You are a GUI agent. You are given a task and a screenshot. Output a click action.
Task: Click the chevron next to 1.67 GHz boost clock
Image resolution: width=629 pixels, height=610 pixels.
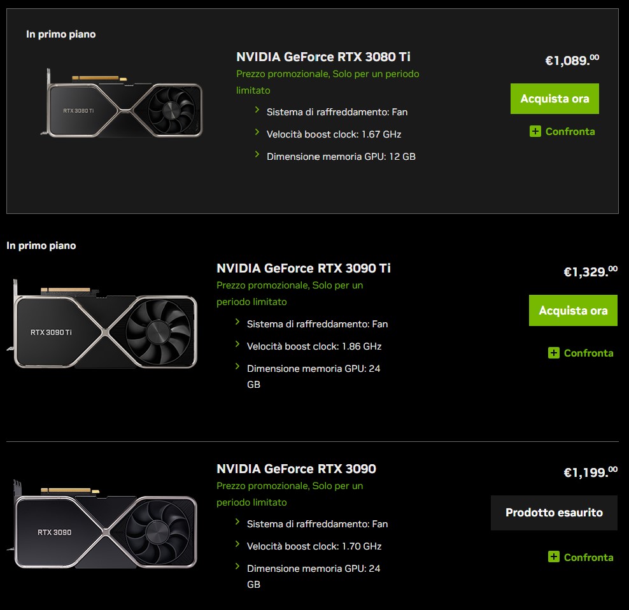coord(257,132)
